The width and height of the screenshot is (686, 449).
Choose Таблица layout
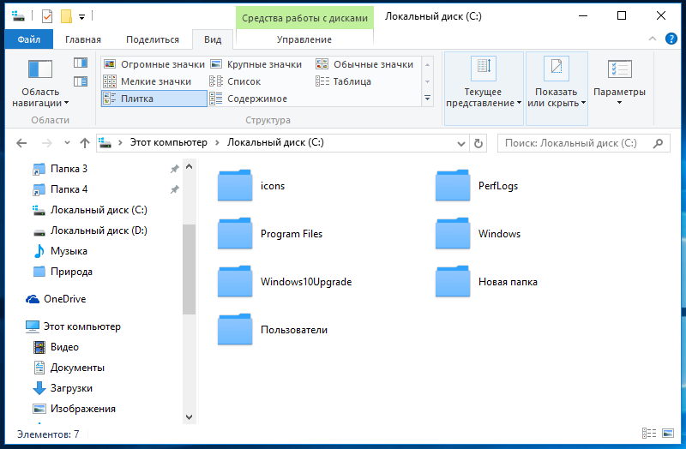click(343, 81)
